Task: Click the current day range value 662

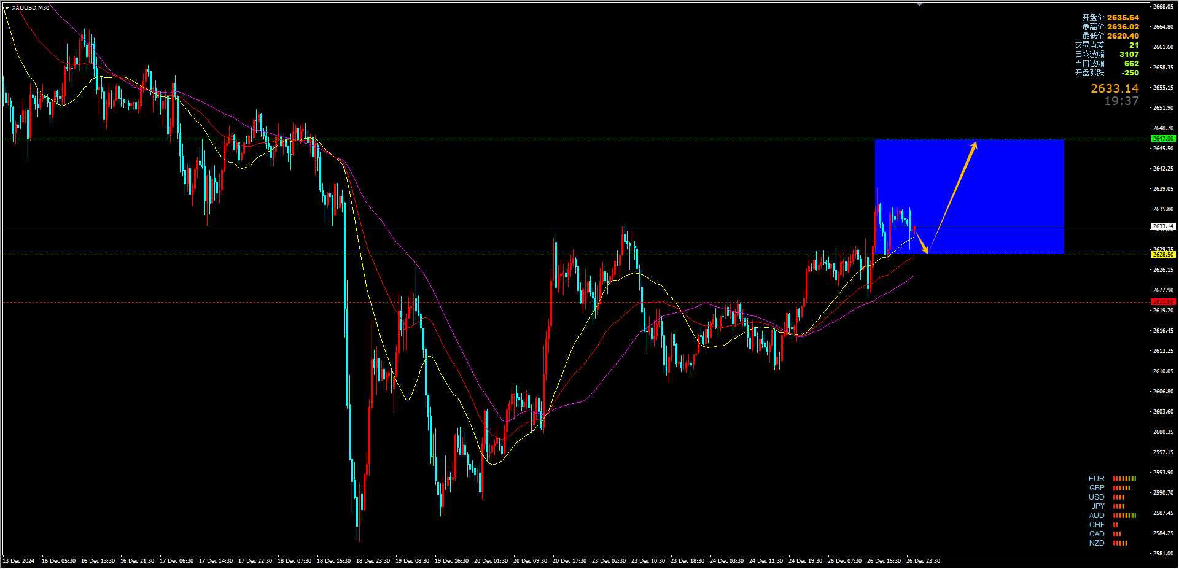Action: pos(1131,64)
